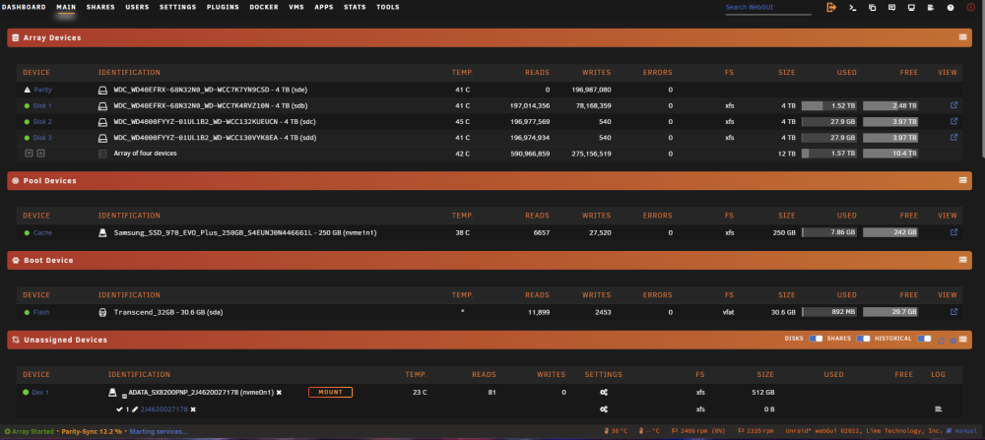Toggle Boot Device section view icon
This screenshot has width=985, height=440.
(x=962, y=260)
